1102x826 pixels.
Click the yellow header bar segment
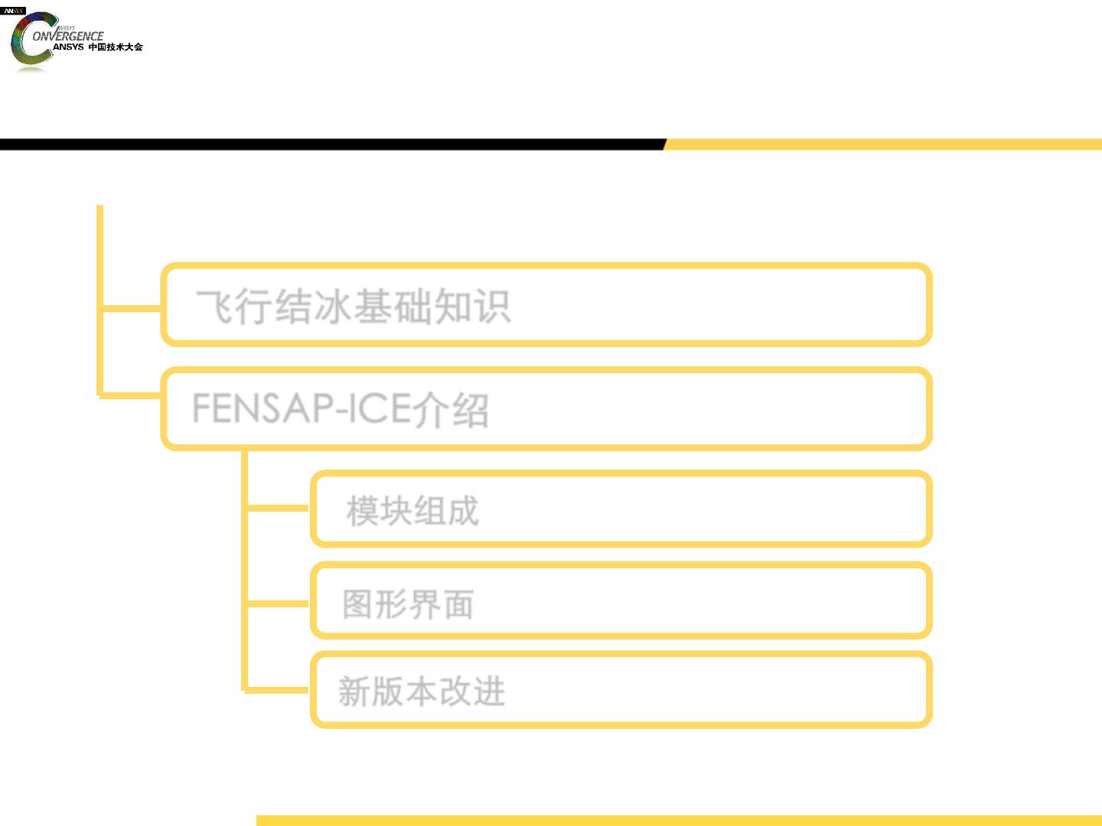pyautogui.click(x=884, y=145)
